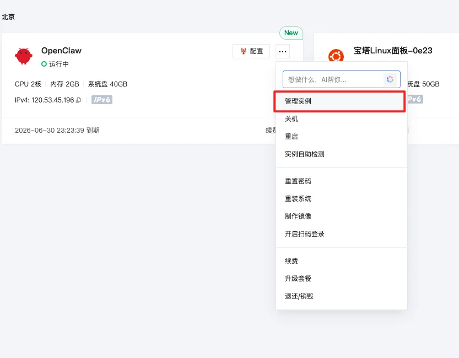Open 宝塔Linux面板-0e23 instance title
The width and height of the screenshot is (459, 358).
click(393, 51)
